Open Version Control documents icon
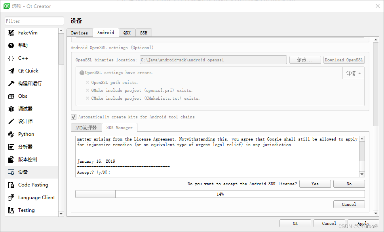Image resolution: width=384 pixels, height=232 pixels. (11, 160)
